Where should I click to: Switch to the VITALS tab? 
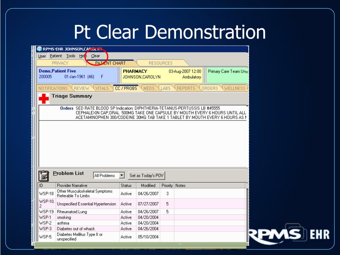pyautogui.click(x=102, y=88)
